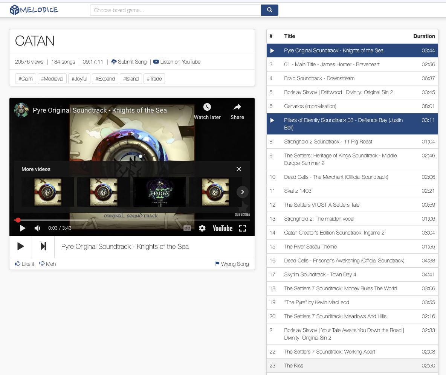The height and width of the screenshot is (375, 446).
Task: Click the Melodice dice logo
Action: tap(34, 10)
